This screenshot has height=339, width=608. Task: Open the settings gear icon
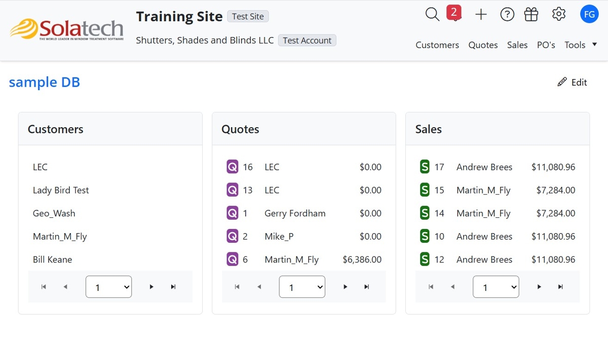point(559,14)
